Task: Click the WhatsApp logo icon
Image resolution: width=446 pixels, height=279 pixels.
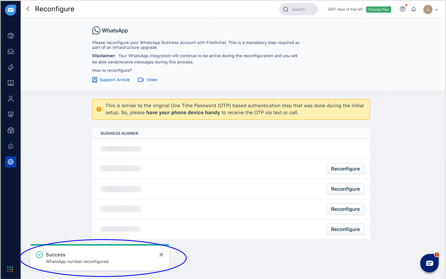Action: pos(96,30)
